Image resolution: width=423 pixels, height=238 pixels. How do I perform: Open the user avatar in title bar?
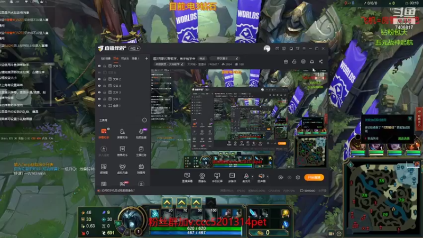tap(267, 49)
